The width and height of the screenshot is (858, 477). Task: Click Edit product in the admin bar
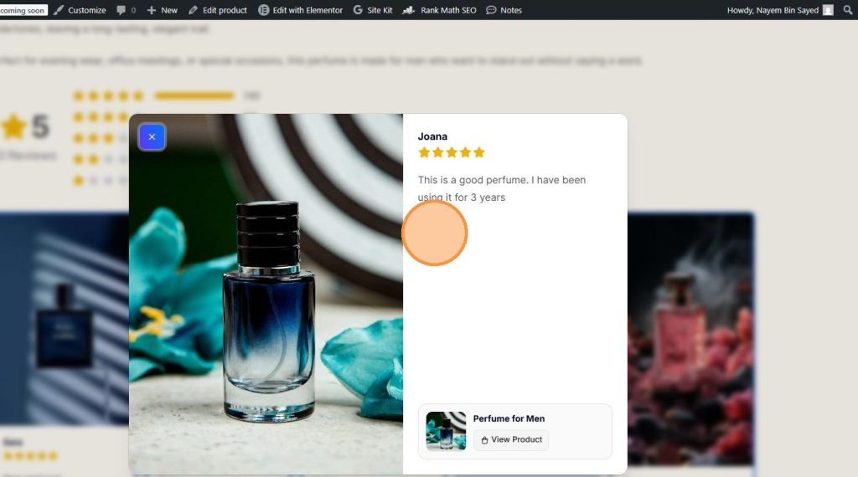(x=218, y=10)
